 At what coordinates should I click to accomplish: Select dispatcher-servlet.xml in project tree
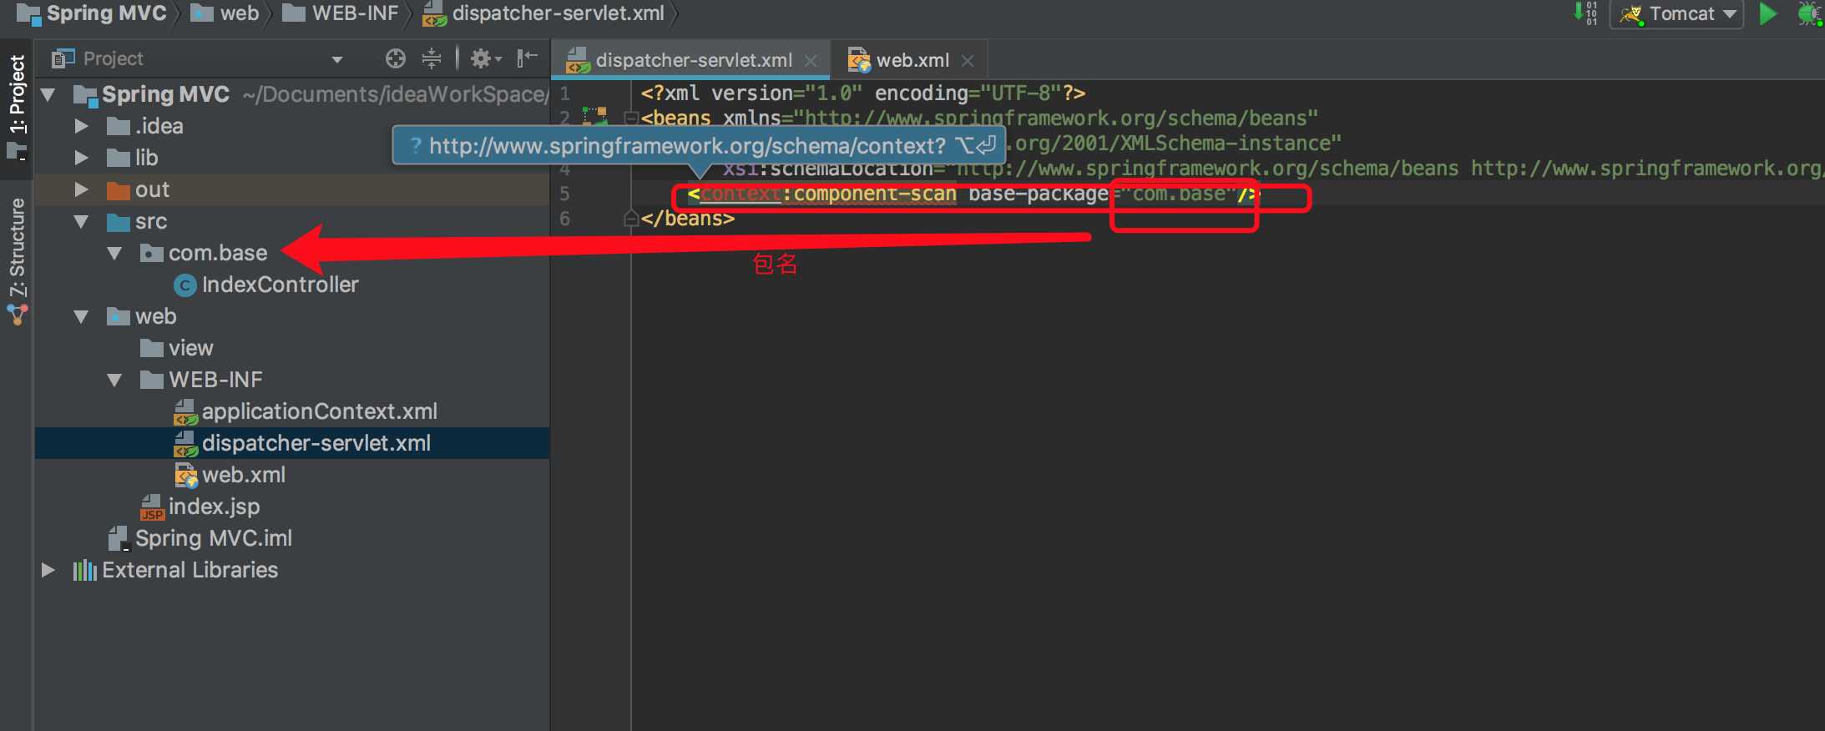tap(316, 443)
